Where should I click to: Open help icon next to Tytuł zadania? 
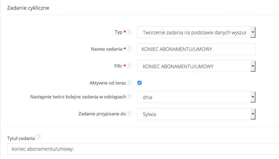(x=39, y=138)
